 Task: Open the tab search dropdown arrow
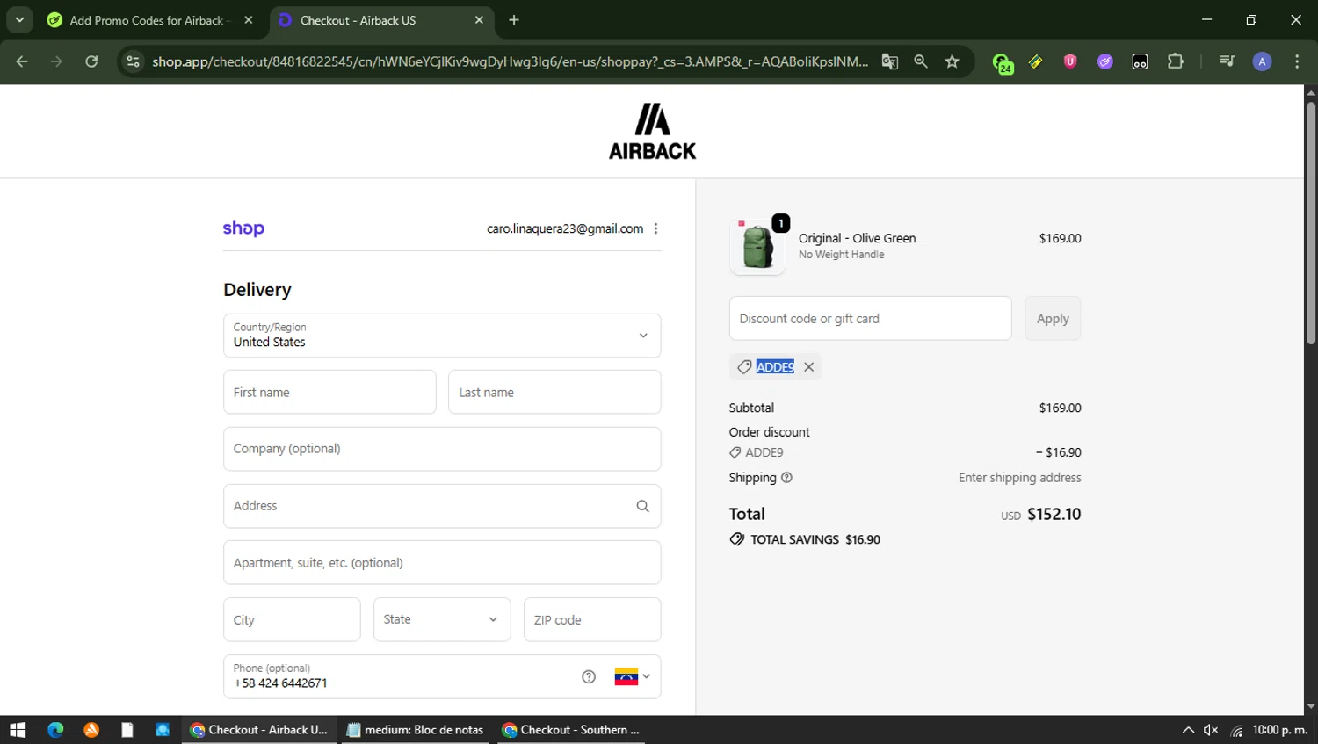click(19, 19)
